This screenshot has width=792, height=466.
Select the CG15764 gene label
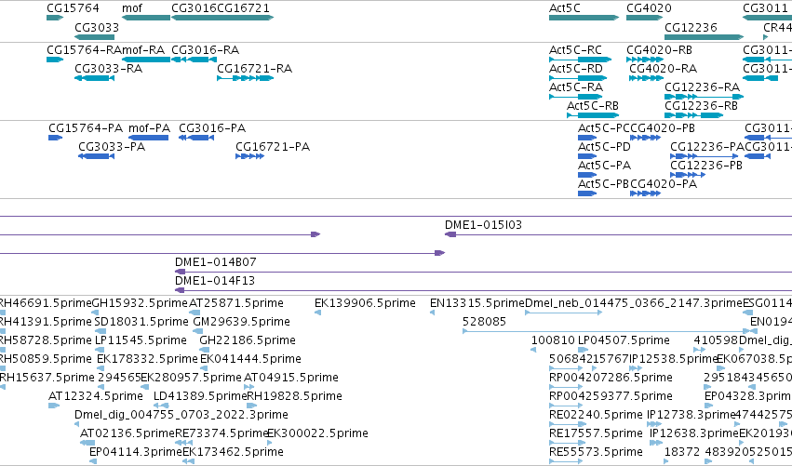pyautogui.click(x=73, y=8)
